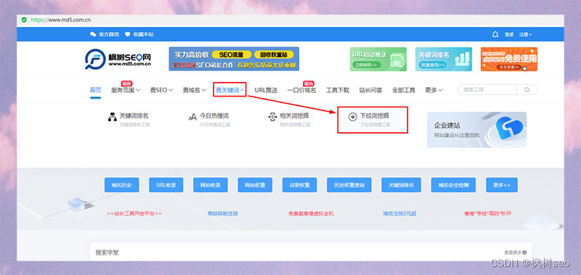Open the 免备案香港虚拟主机 link

tap(311, 213)
